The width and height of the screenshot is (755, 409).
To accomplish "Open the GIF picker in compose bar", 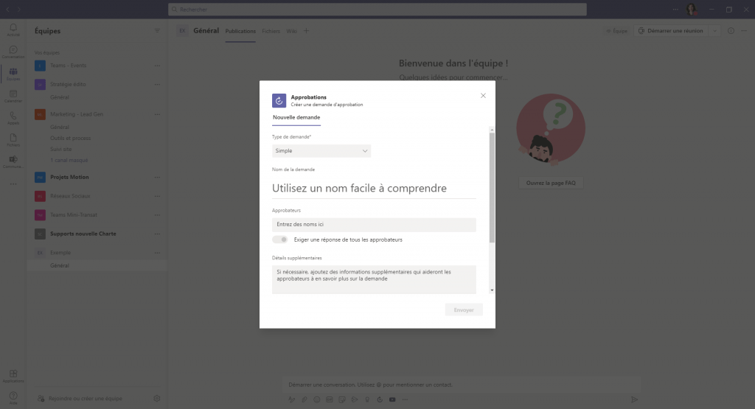I will point(330,399).
